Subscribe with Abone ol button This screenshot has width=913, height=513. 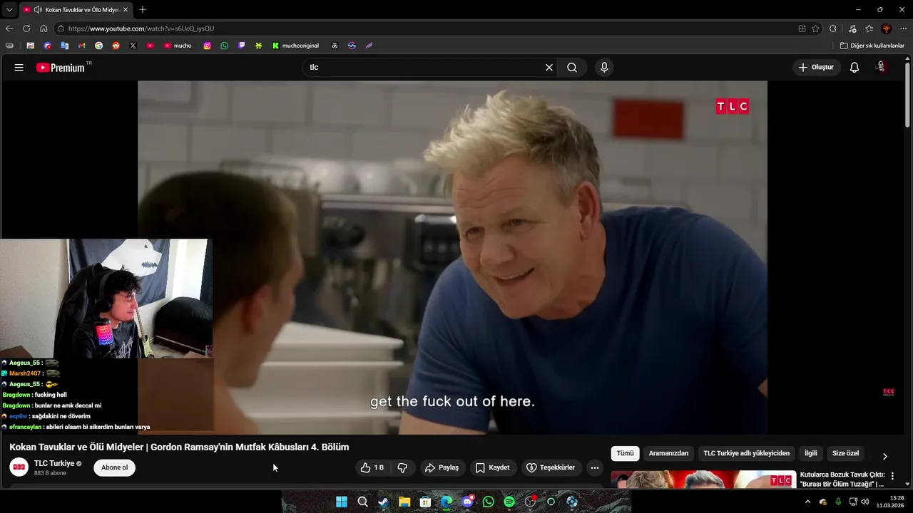click(x=114, y=467)
